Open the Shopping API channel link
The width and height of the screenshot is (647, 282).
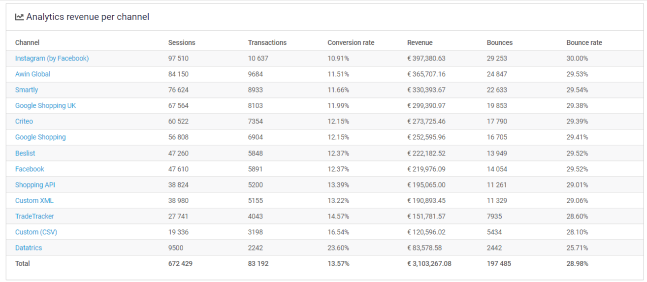(35, 185)
